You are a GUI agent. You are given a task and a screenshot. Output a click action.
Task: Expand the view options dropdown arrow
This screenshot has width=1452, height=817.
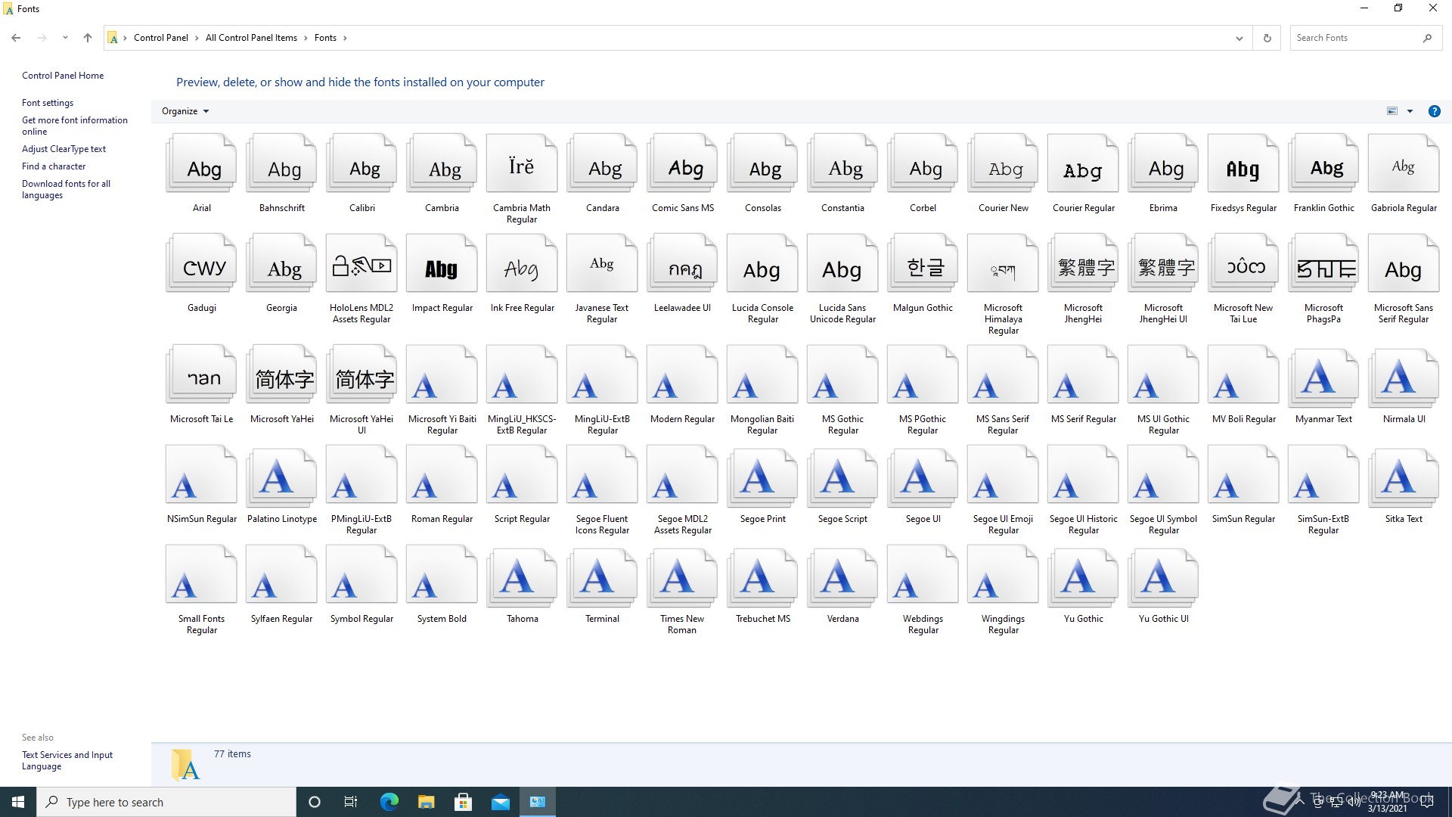1410,111
